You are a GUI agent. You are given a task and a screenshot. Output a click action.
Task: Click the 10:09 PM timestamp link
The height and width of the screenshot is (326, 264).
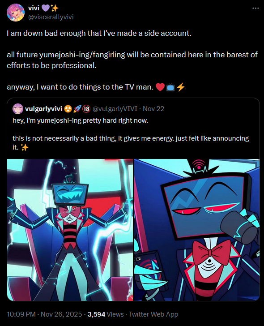coord(21,314)
